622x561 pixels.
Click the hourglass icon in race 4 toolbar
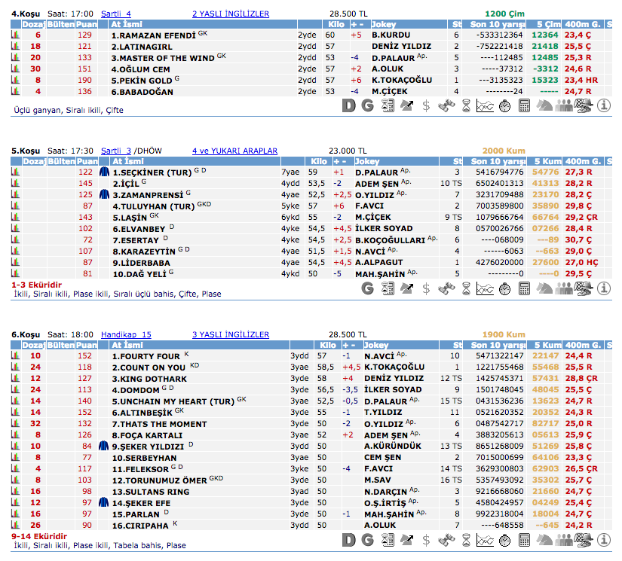pos(466,106)
